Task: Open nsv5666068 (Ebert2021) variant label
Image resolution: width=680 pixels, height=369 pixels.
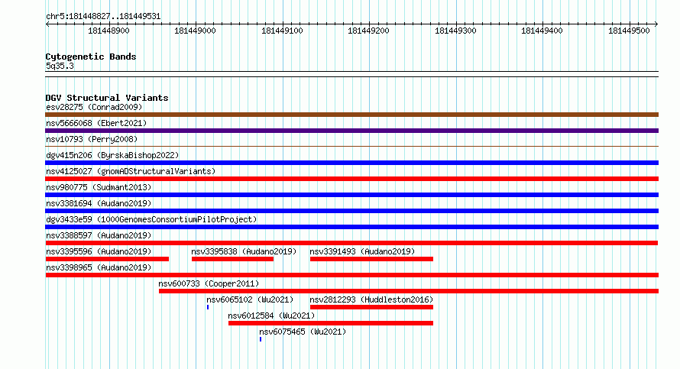Action: (96, 123)
